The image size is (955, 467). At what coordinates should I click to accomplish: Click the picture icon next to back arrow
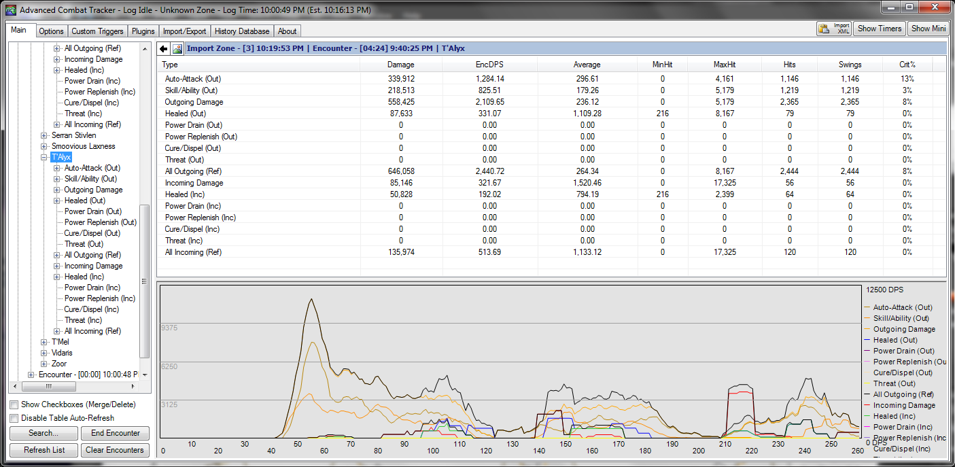click(x=177, y=49)
